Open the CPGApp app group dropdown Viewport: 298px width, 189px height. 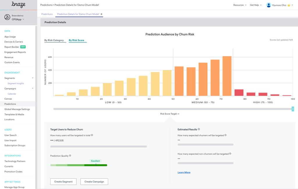pyautogui.click(x=18, y=19)
